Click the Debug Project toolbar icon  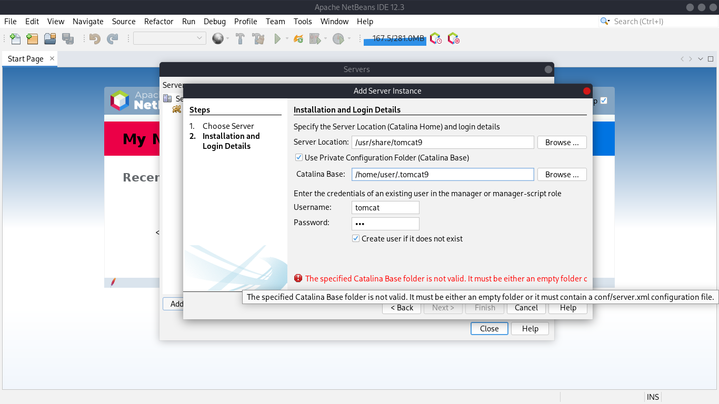tap(315, 38)
